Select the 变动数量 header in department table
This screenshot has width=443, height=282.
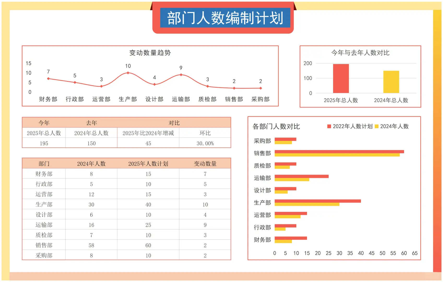pos(205,163)
